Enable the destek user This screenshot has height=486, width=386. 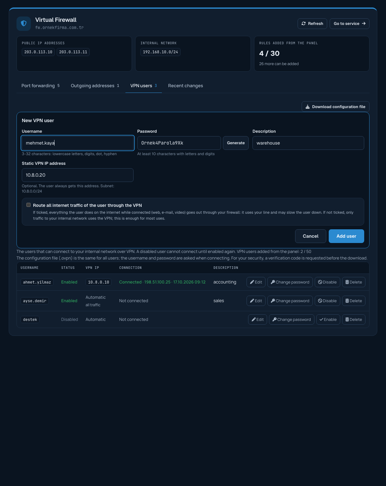[328, 320]
